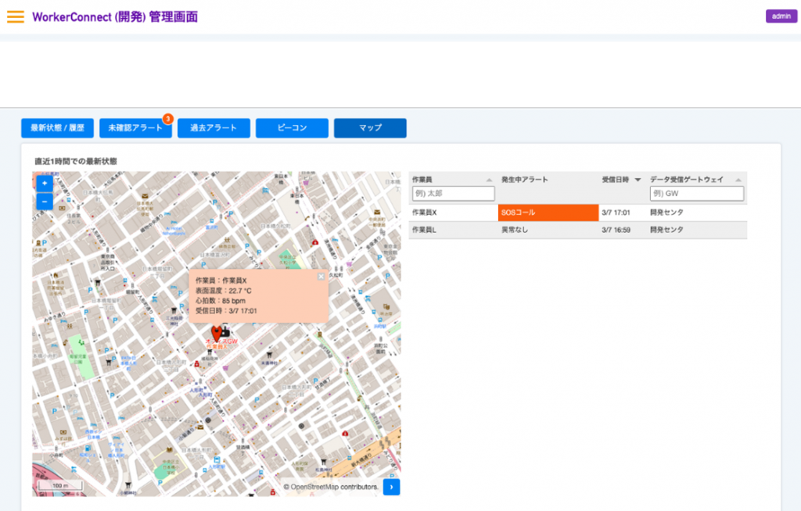Open the 未確認アラート tab
801x511 pixels.
click(x=135, y=128)
